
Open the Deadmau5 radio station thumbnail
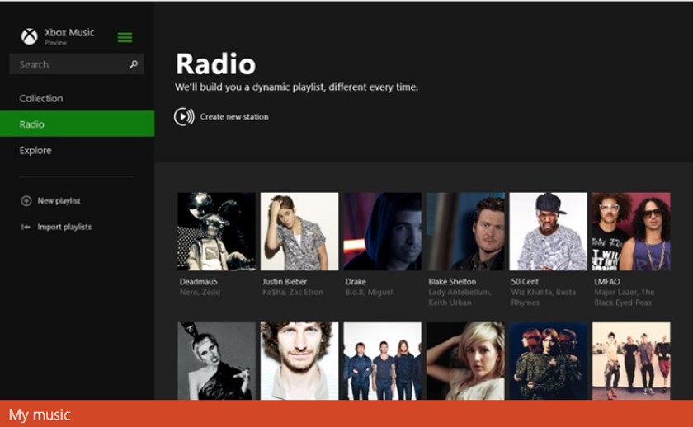(x=216, y=232)
